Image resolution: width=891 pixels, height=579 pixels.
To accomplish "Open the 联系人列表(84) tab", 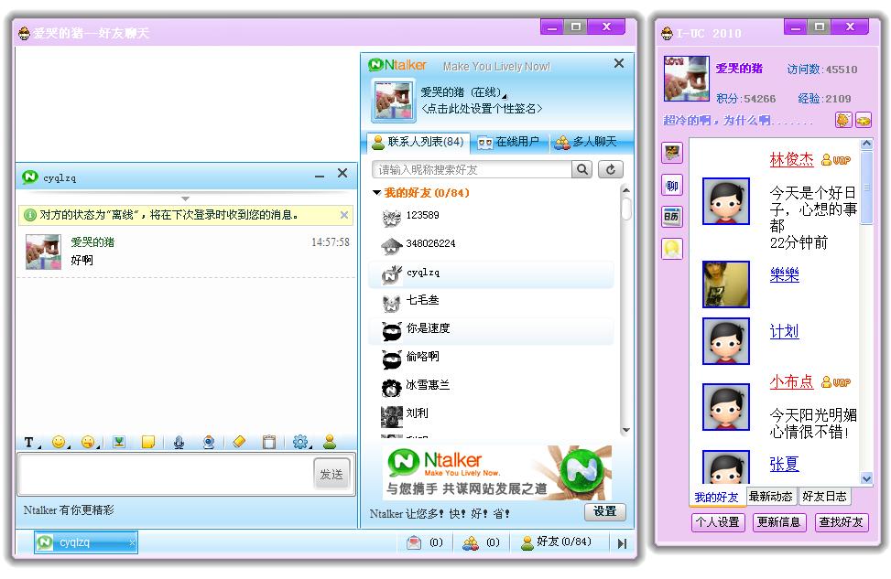I will pos(418,142).
